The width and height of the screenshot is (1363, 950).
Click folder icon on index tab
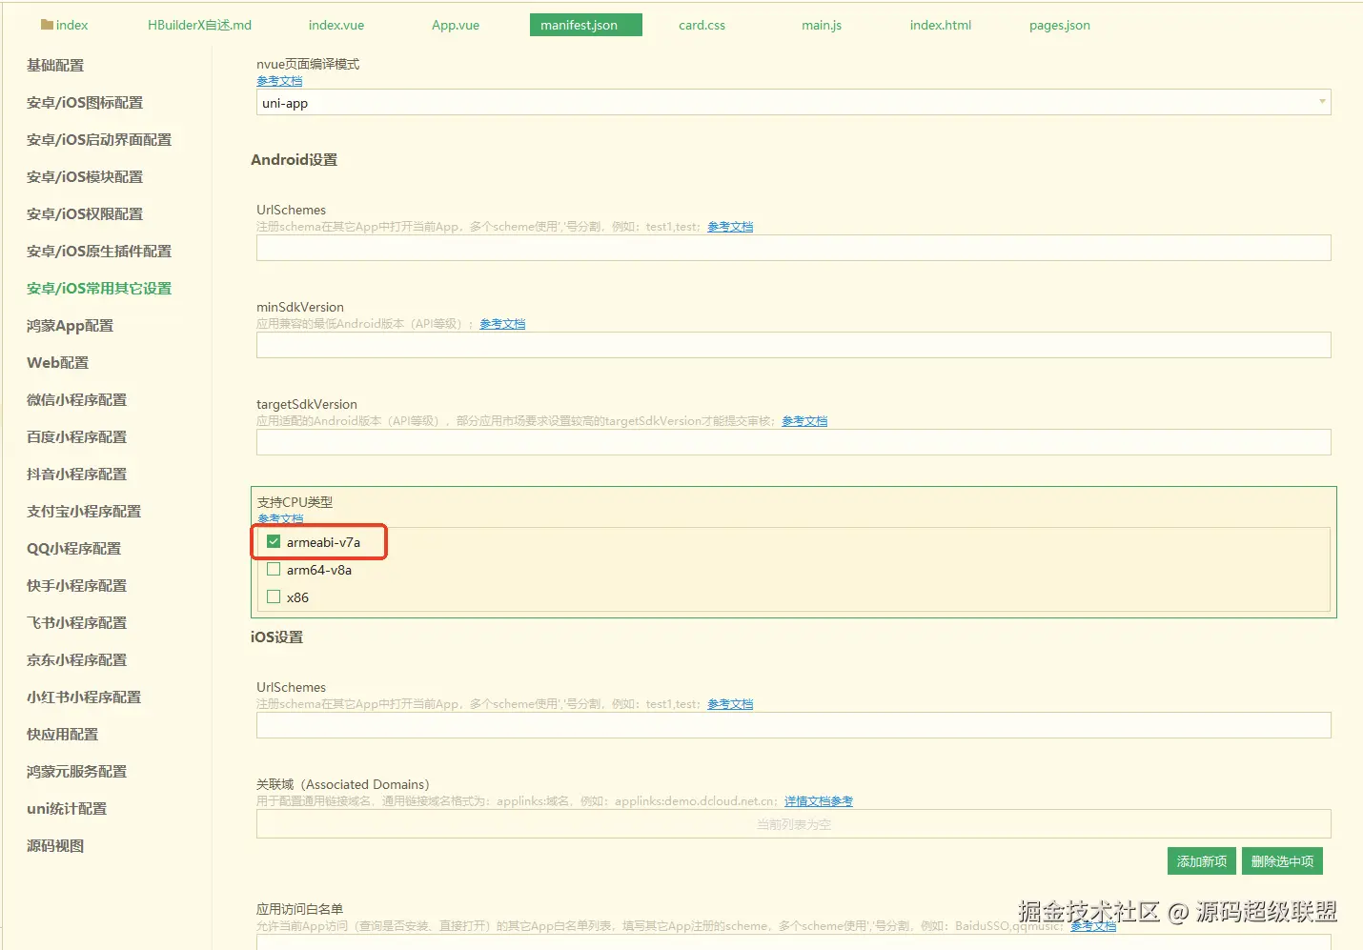(x=47, y=25)
